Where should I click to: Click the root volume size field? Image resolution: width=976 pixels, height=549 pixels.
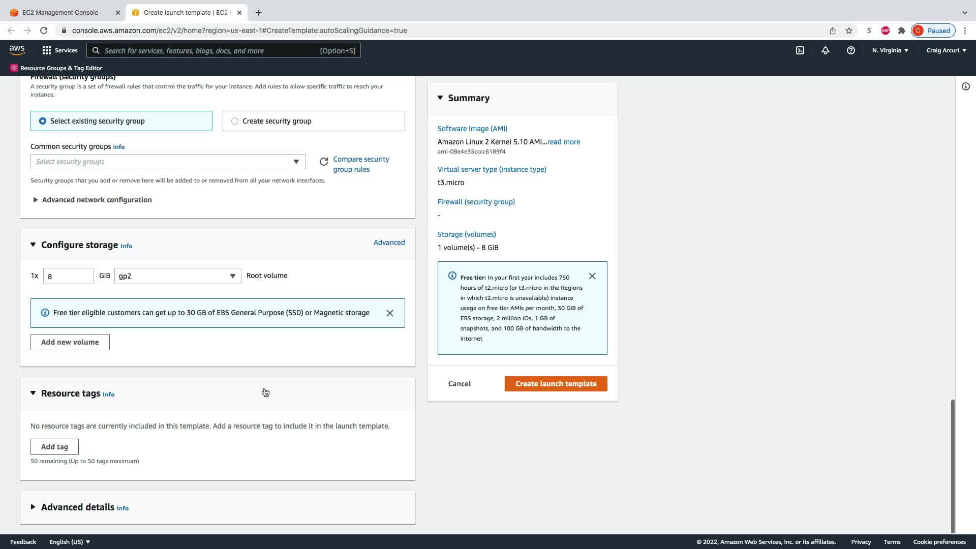point(68,276)
